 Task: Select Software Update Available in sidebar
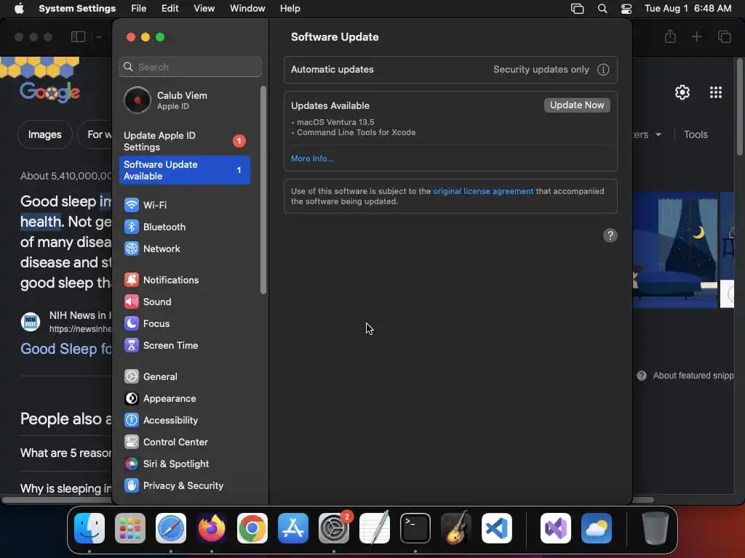pyautogui.click(x=184, y=170)
